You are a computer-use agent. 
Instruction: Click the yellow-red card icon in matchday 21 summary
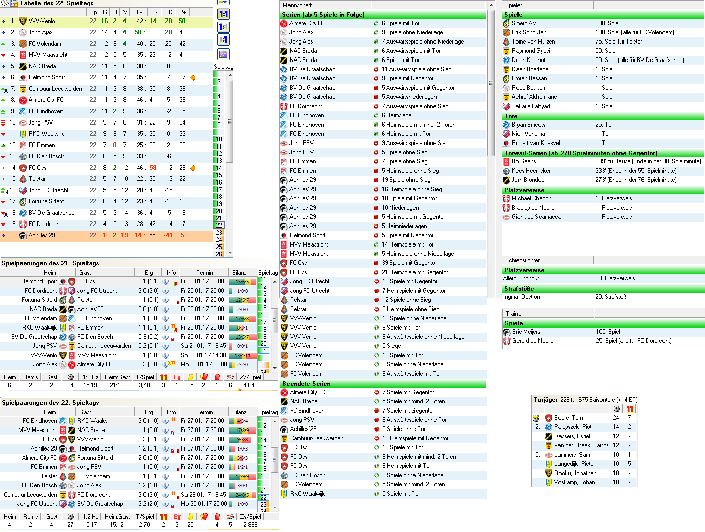click(x=203, y=377)
